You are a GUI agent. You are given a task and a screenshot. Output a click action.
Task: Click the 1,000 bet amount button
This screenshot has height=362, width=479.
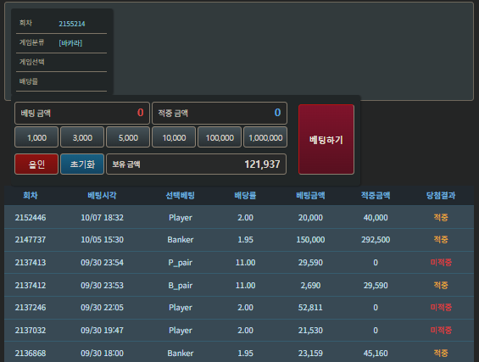pyautogui.click(x=36, y=137)
